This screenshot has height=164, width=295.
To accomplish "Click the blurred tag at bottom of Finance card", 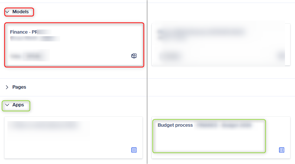I will point(30,56).
